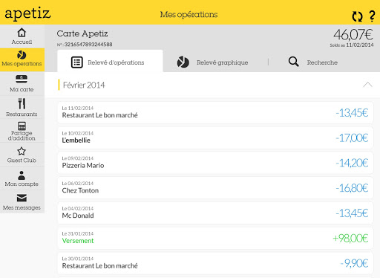380x278 pixels.
Task: Open the Mon compte person icon
Action: [x=22, y=175]
